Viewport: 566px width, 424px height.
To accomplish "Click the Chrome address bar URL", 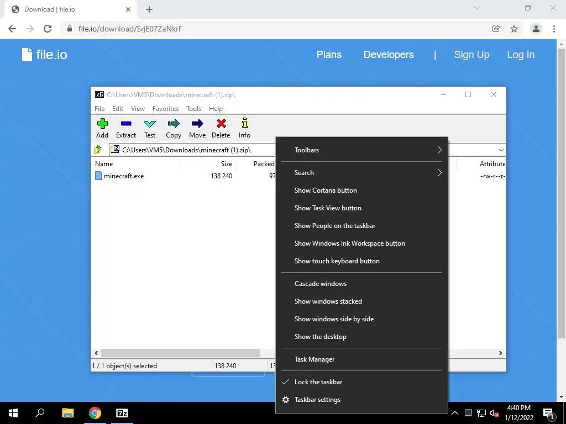I will click(130, 29).
